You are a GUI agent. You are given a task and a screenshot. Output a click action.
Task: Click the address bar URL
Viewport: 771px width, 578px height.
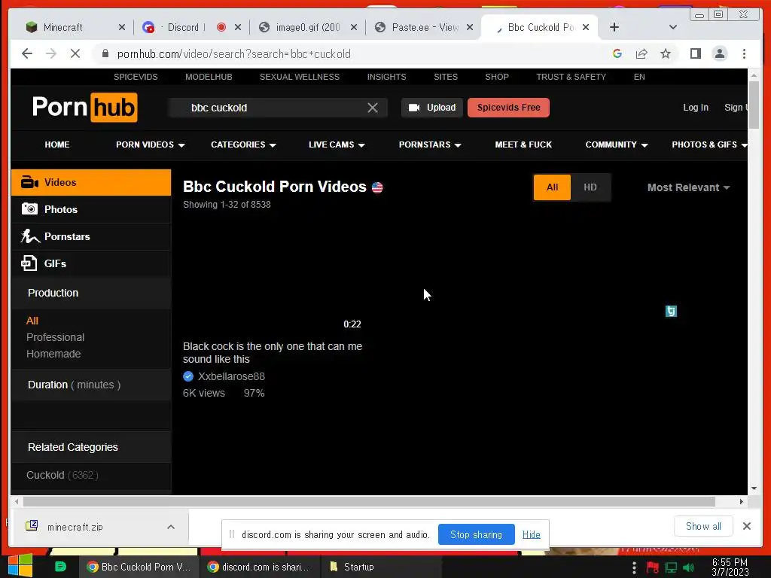233,54
